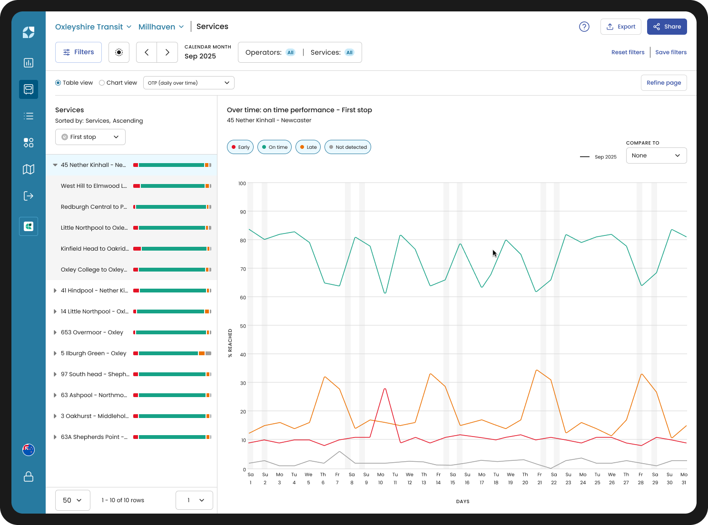708x525 pixels.
Task: Toggle the On time legend series
Action: [x=275, y=147]
